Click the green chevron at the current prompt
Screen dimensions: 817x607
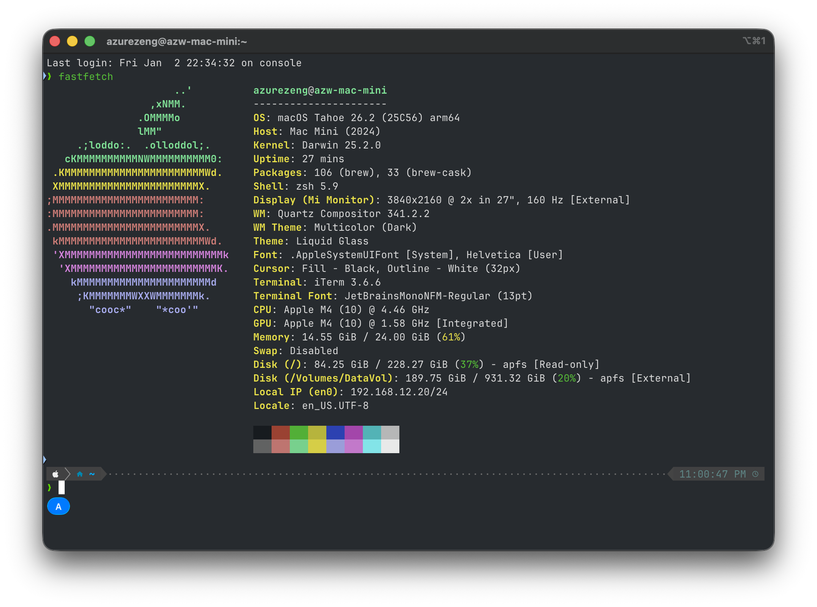pos(49,487)
